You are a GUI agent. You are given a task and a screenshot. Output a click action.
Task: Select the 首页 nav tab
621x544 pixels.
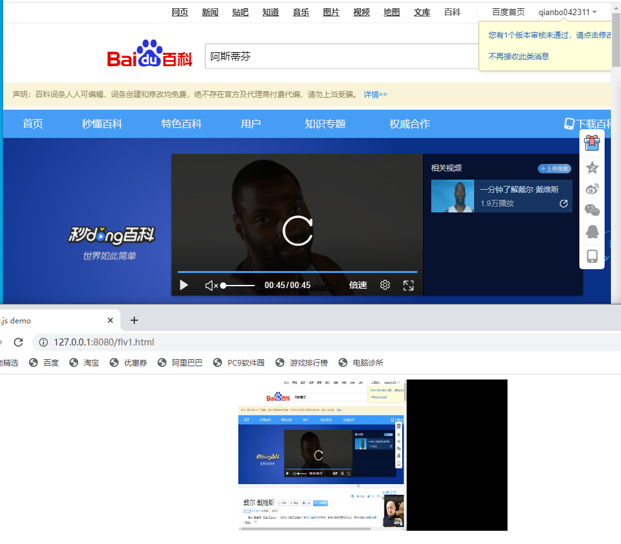(x=33, y=124)
